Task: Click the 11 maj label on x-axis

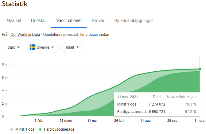Action: 93,121
